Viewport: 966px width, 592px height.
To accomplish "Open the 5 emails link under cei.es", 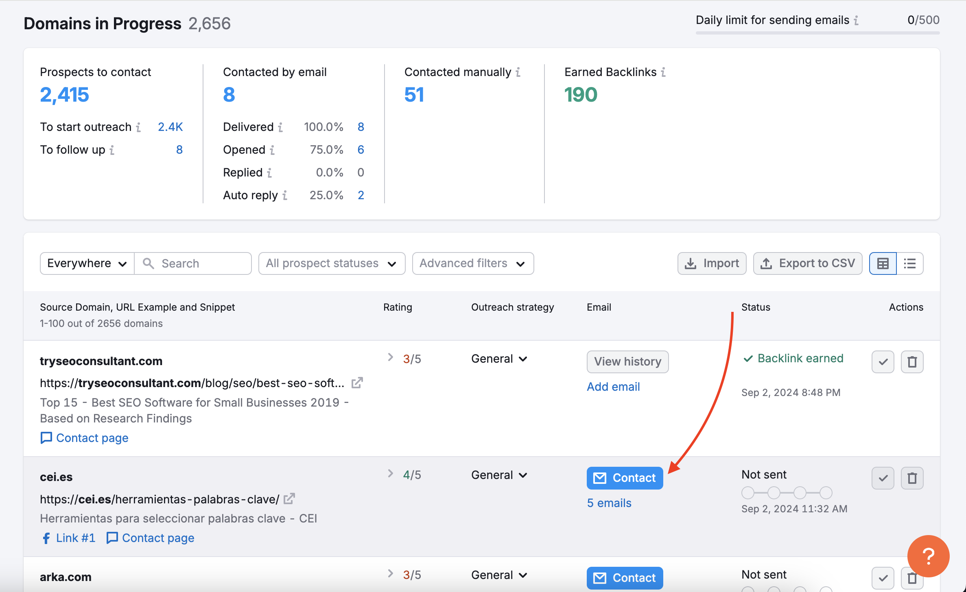I will (x=609, y=503).
